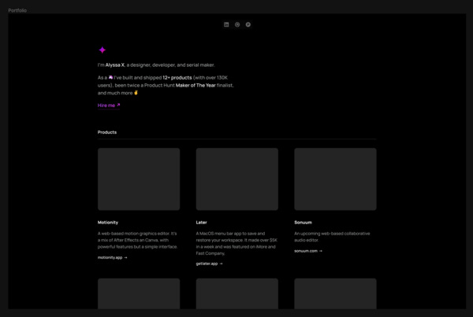
Task: Click the bold 'Maker of The Year' text
Action: point(196,86)
